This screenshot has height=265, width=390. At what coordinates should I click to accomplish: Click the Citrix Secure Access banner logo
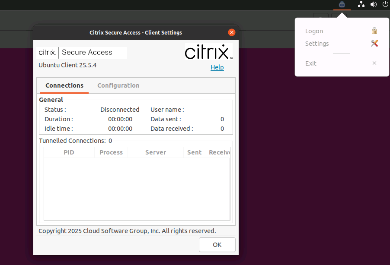click(x=82, y=52)
